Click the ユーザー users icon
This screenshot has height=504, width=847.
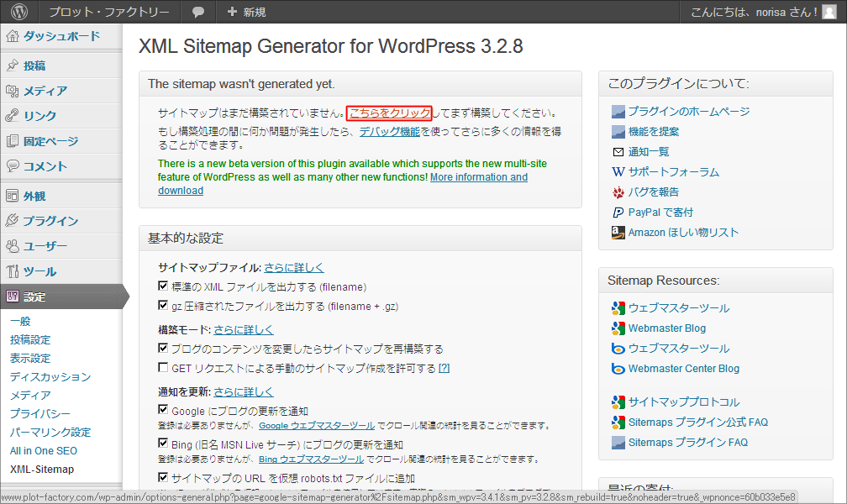coord(12,246)
